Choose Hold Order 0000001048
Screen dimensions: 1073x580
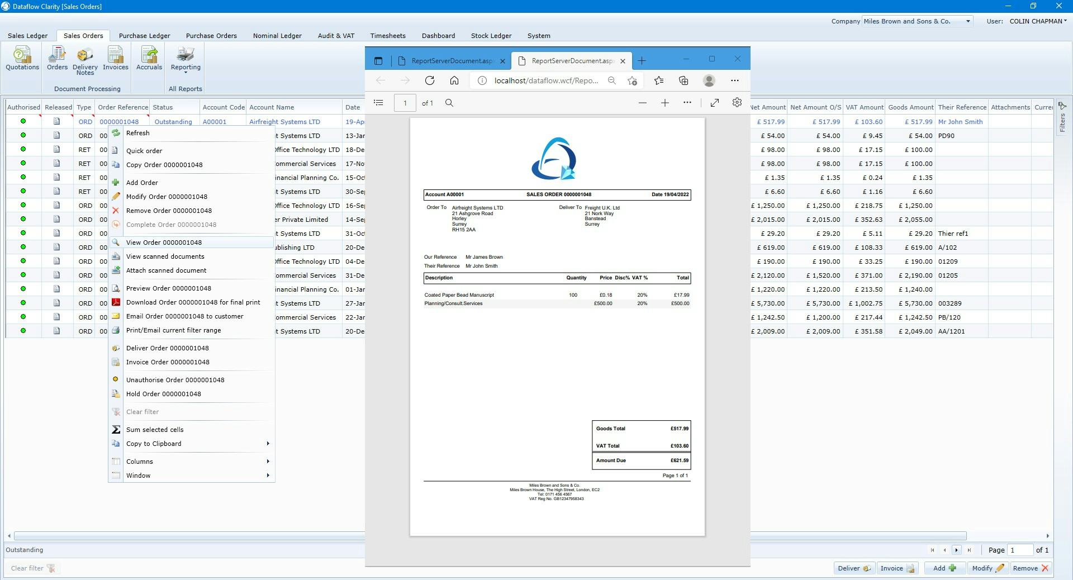coord(191,394)
